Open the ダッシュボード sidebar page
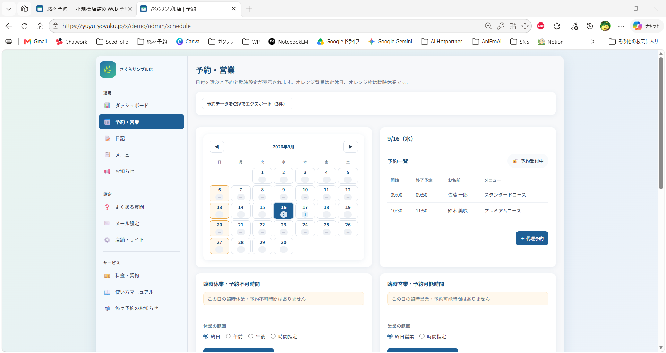The height and width of the screenshot is (353, 666). [142, 106]
